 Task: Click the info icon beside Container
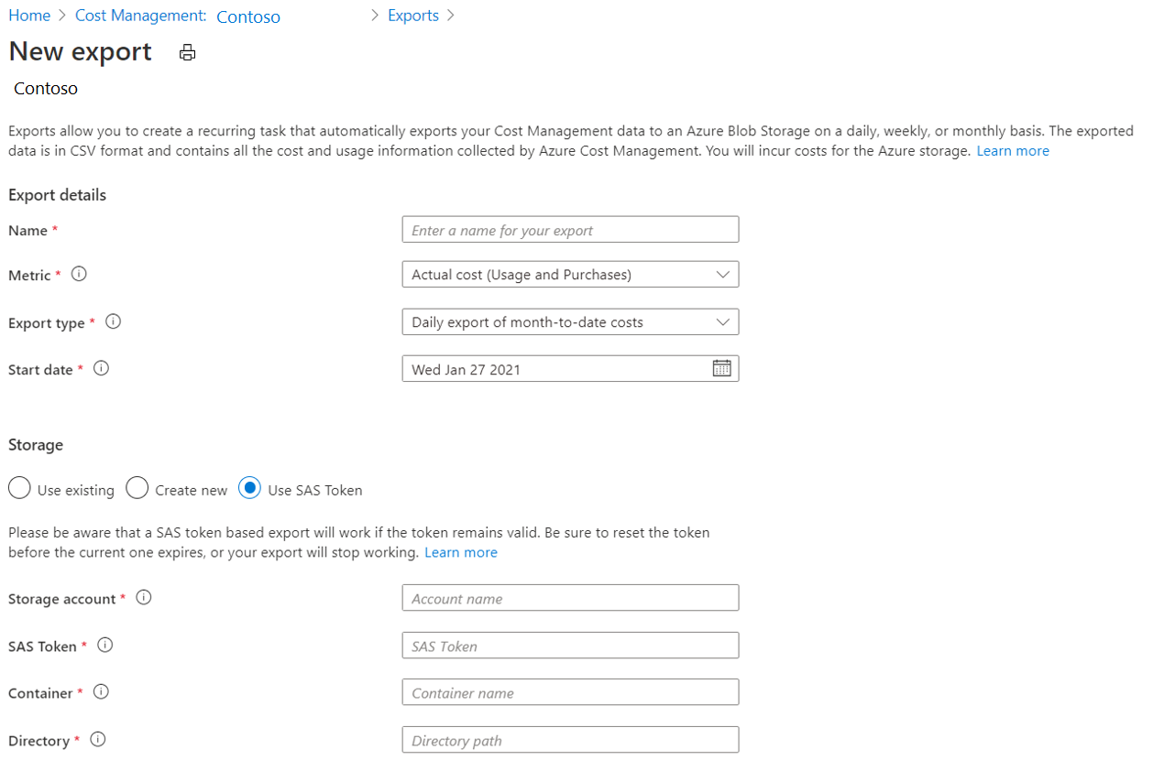pos(102,691)
